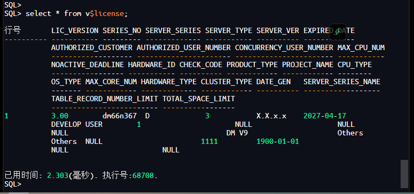
Task: Click the 行号 row number header
Action: click(x=12, y=31)
